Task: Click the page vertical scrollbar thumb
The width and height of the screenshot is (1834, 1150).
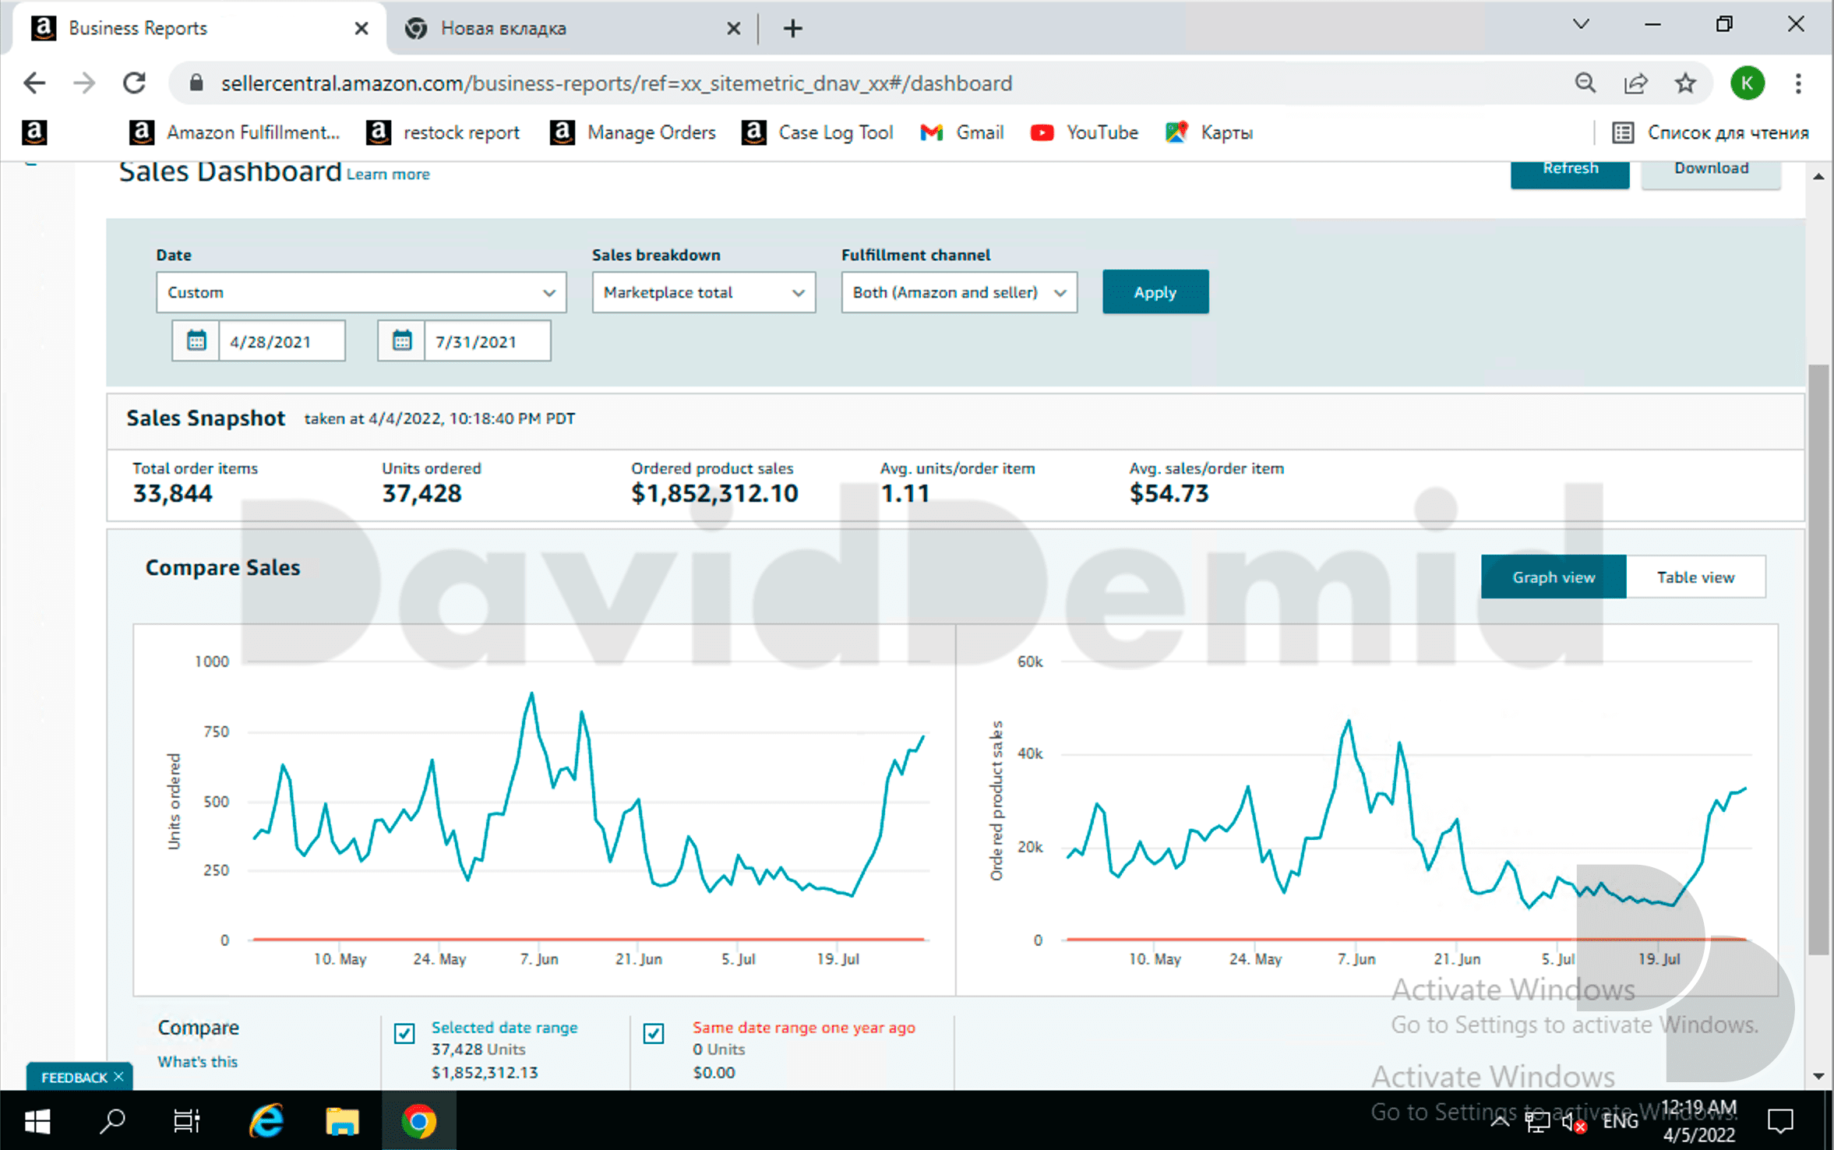Action: pyautogui.click(x=1818, y=658)
